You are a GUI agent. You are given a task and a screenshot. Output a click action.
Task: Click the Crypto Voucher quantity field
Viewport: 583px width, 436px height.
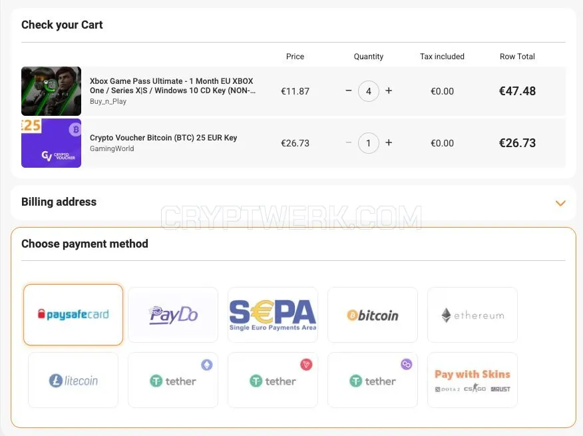(369, 143)
